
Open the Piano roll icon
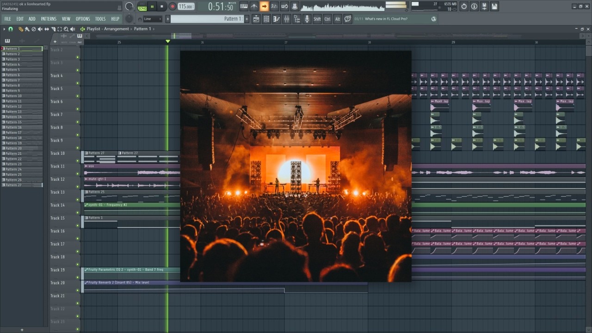[276, 19]
